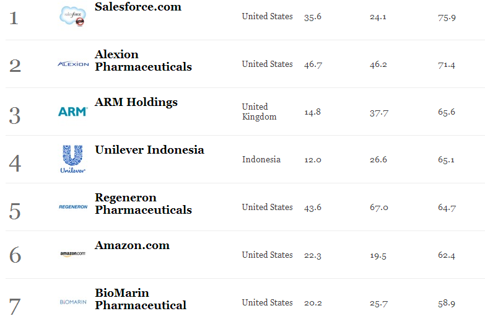This screenshot has width=485, height=316.
Task: Open the Amazon.com company name link
Action: click(x=132, y=245)
